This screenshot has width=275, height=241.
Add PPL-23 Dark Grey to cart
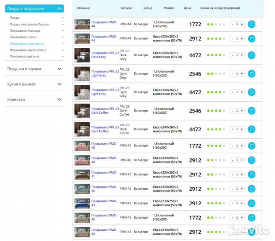coord(251,55)
